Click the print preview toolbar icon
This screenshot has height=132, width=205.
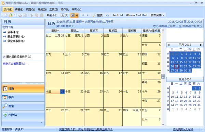pyautogui.click(x=25, y=15)
